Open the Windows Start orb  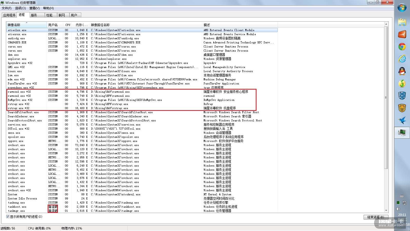402,7
